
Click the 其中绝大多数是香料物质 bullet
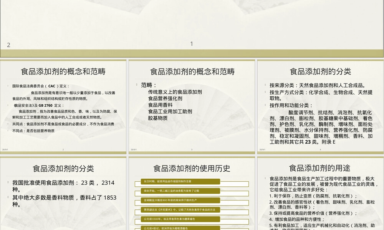(x=65, y=201)
